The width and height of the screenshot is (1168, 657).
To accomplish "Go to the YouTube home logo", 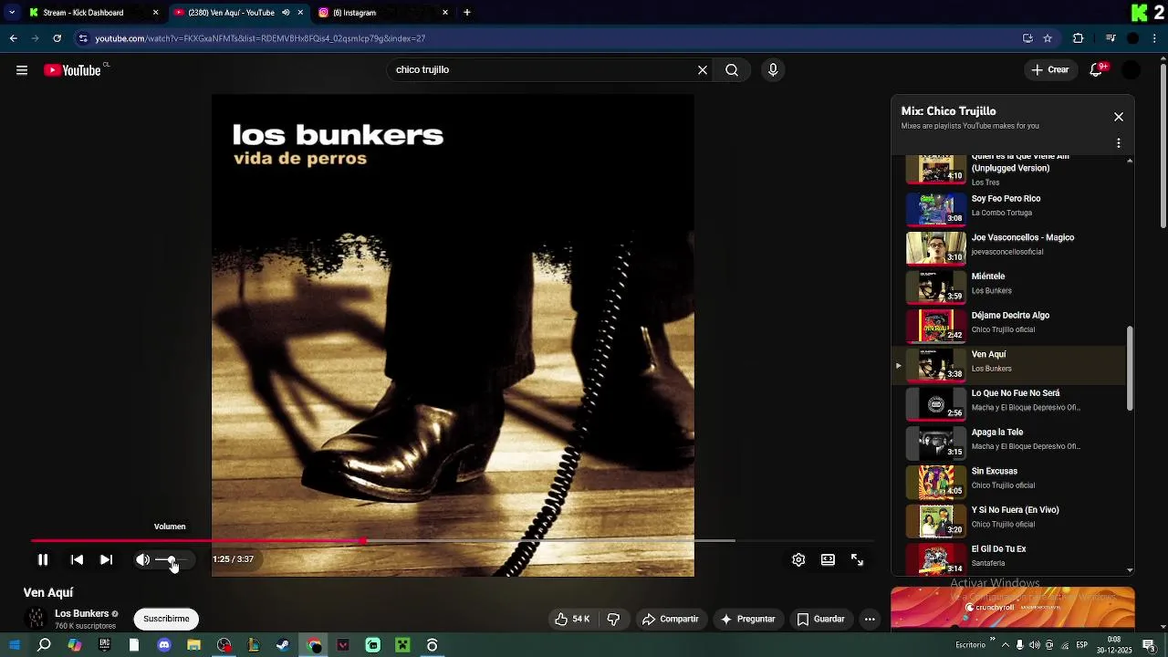I will pos(72,70).
